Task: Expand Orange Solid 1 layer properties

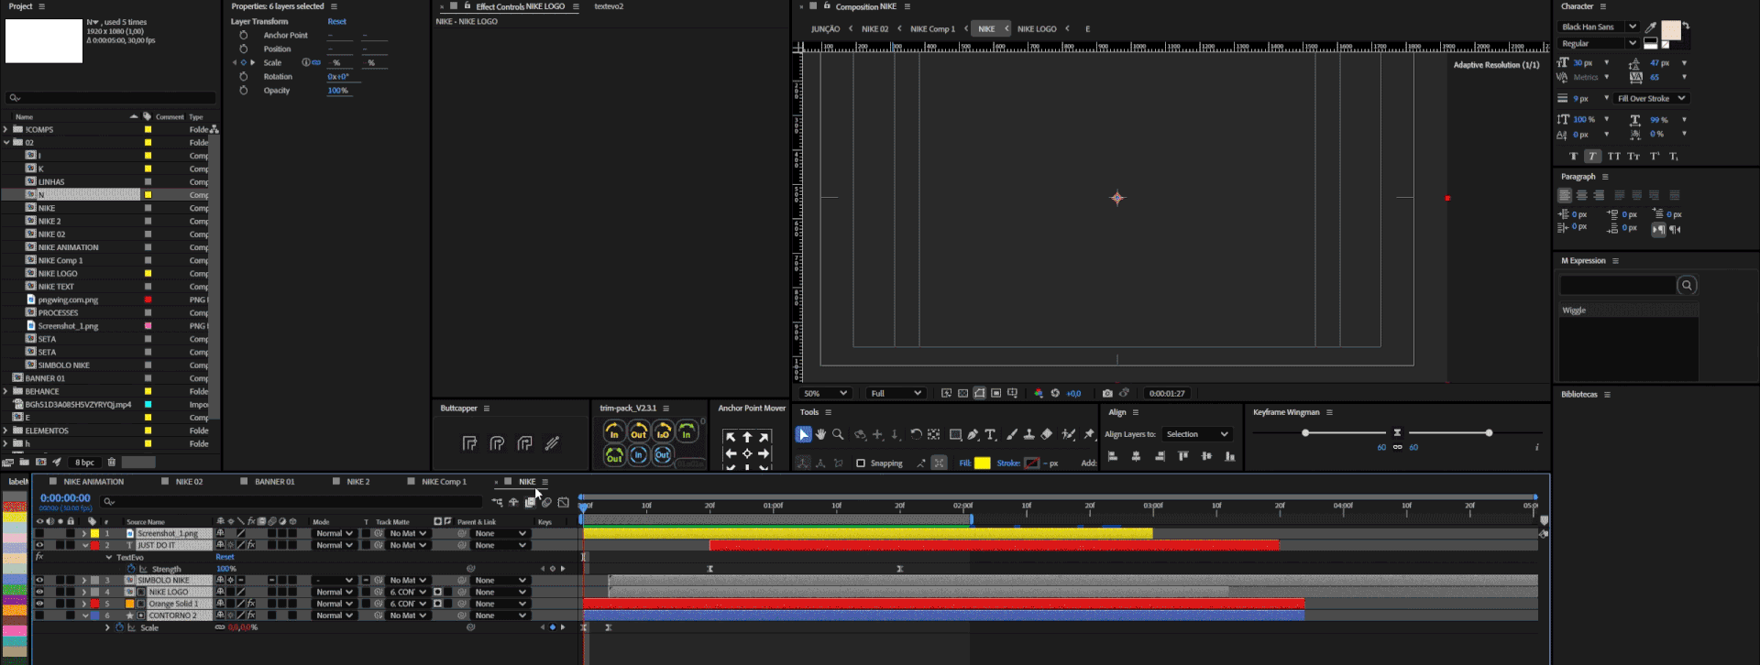Action: click(84, 604)
